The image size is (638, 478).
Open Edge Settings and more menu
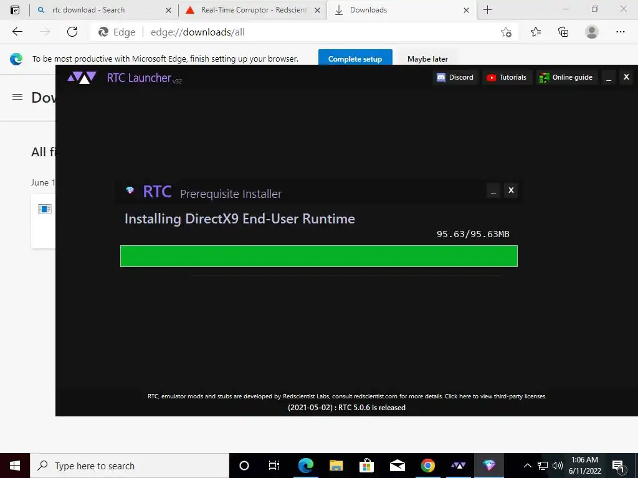point(620,32)
